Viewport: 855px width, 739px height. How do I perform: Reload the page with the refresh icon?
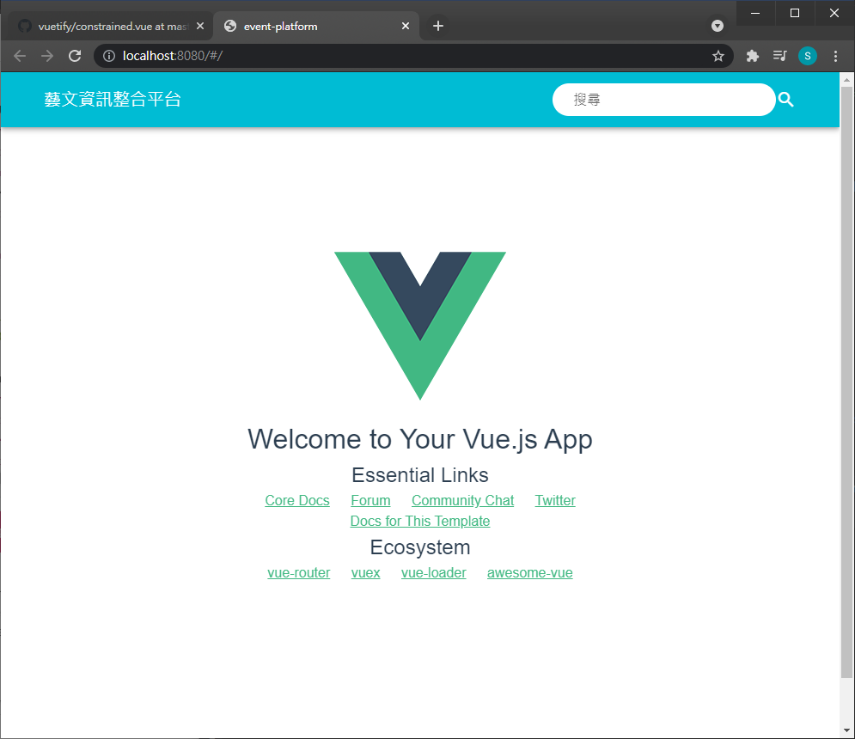[75, 56]
